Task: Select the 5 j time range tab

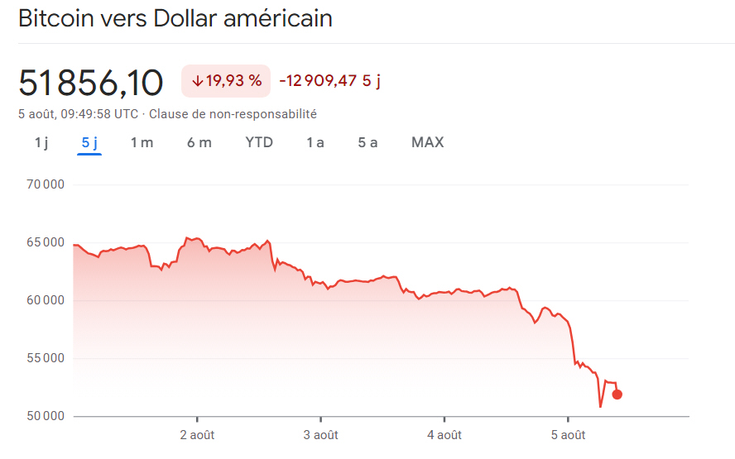Action: (89, 142)
